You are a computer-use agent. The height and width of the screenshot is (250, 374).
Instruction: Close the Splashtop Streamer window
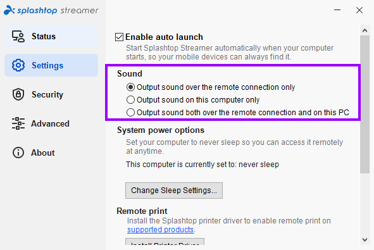359,10
